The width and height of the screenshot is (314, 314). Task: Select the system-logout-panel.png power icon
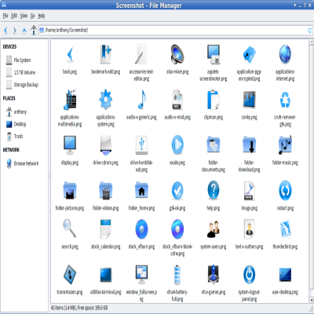[x=249, y=275]
